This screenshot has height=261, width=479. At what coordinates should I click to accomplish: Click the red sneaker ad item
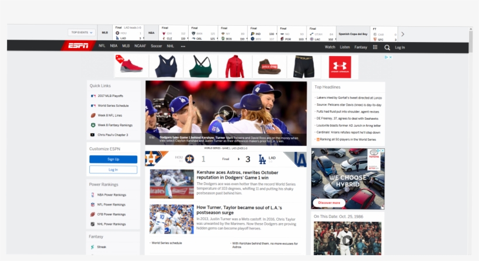point(131,66)
